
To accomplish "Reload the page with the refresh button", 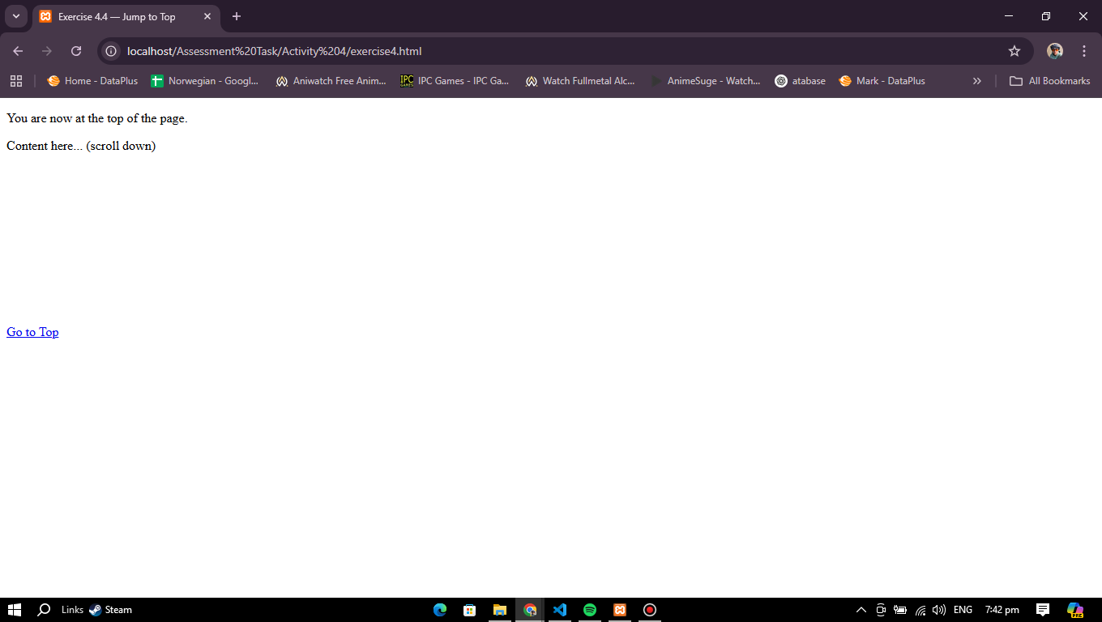I will point(76,51).
